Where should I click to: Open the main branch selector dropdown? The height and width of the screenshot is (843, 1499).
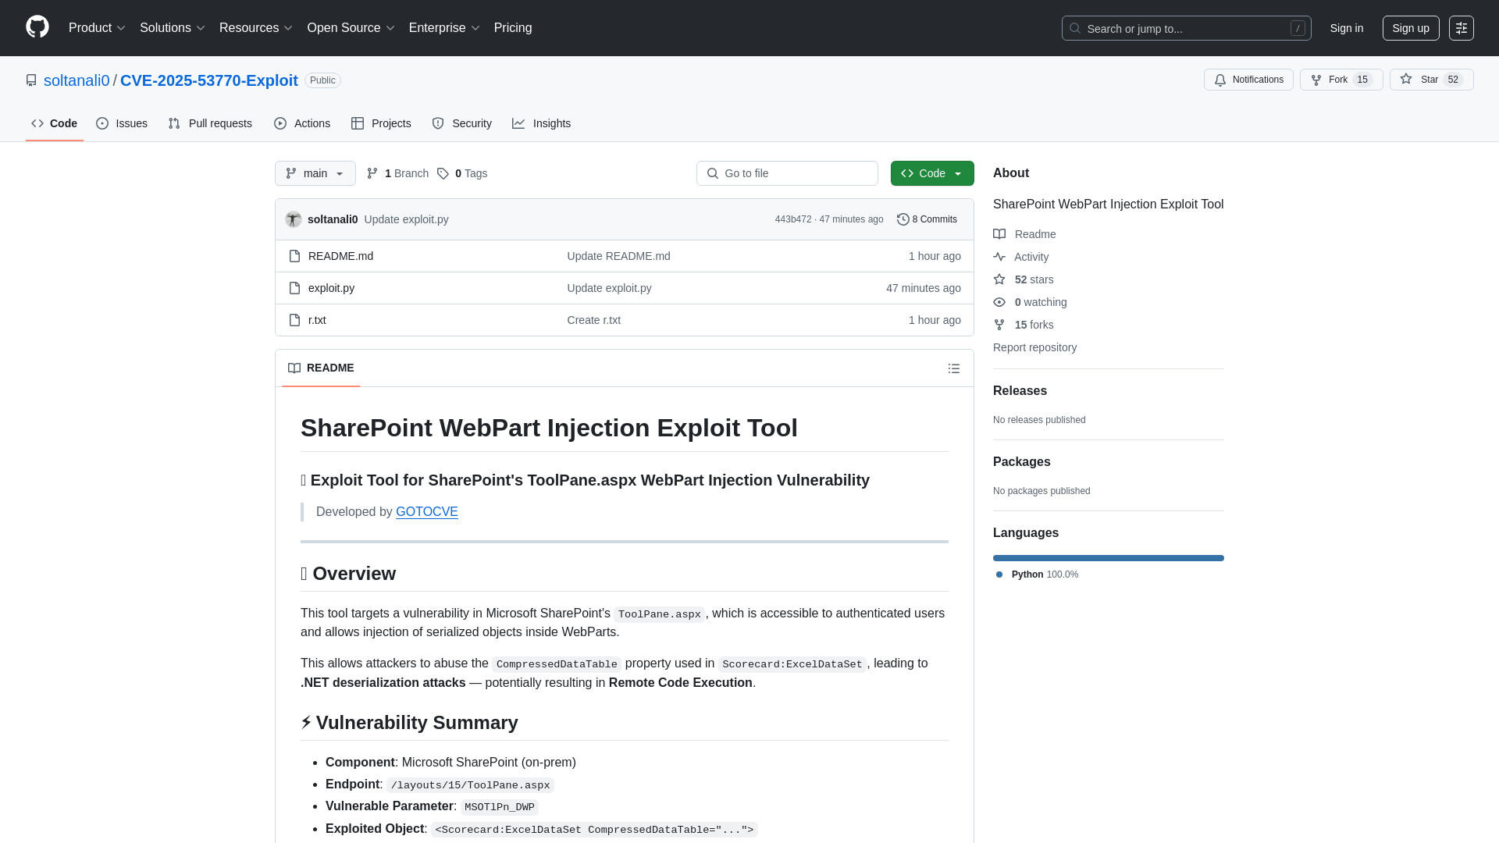(315, 173)
